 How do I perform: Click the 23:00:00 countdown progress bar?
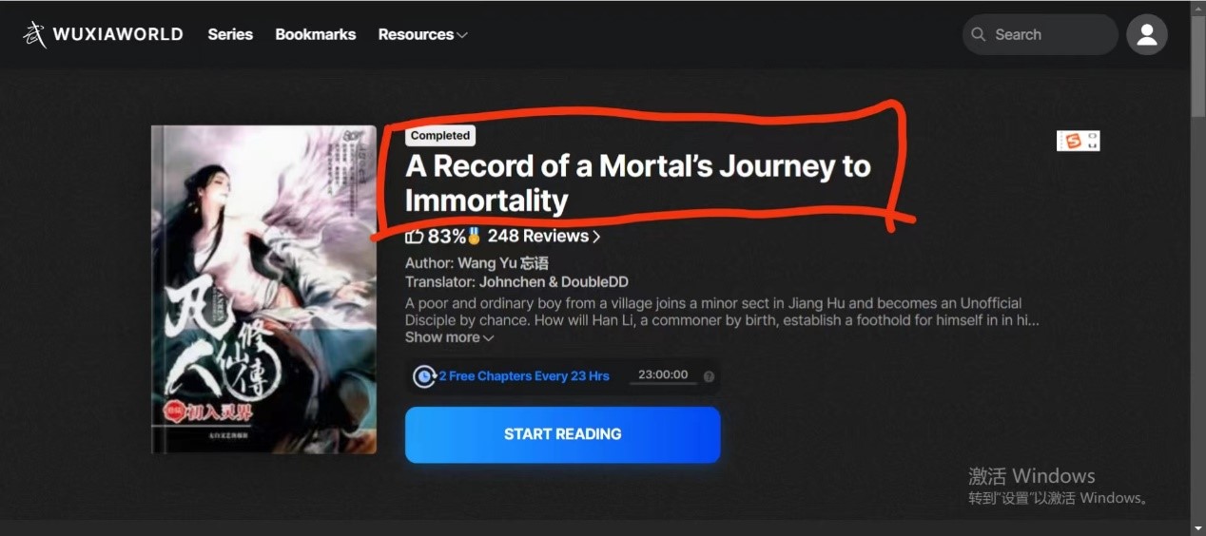(x=663, y=384)
